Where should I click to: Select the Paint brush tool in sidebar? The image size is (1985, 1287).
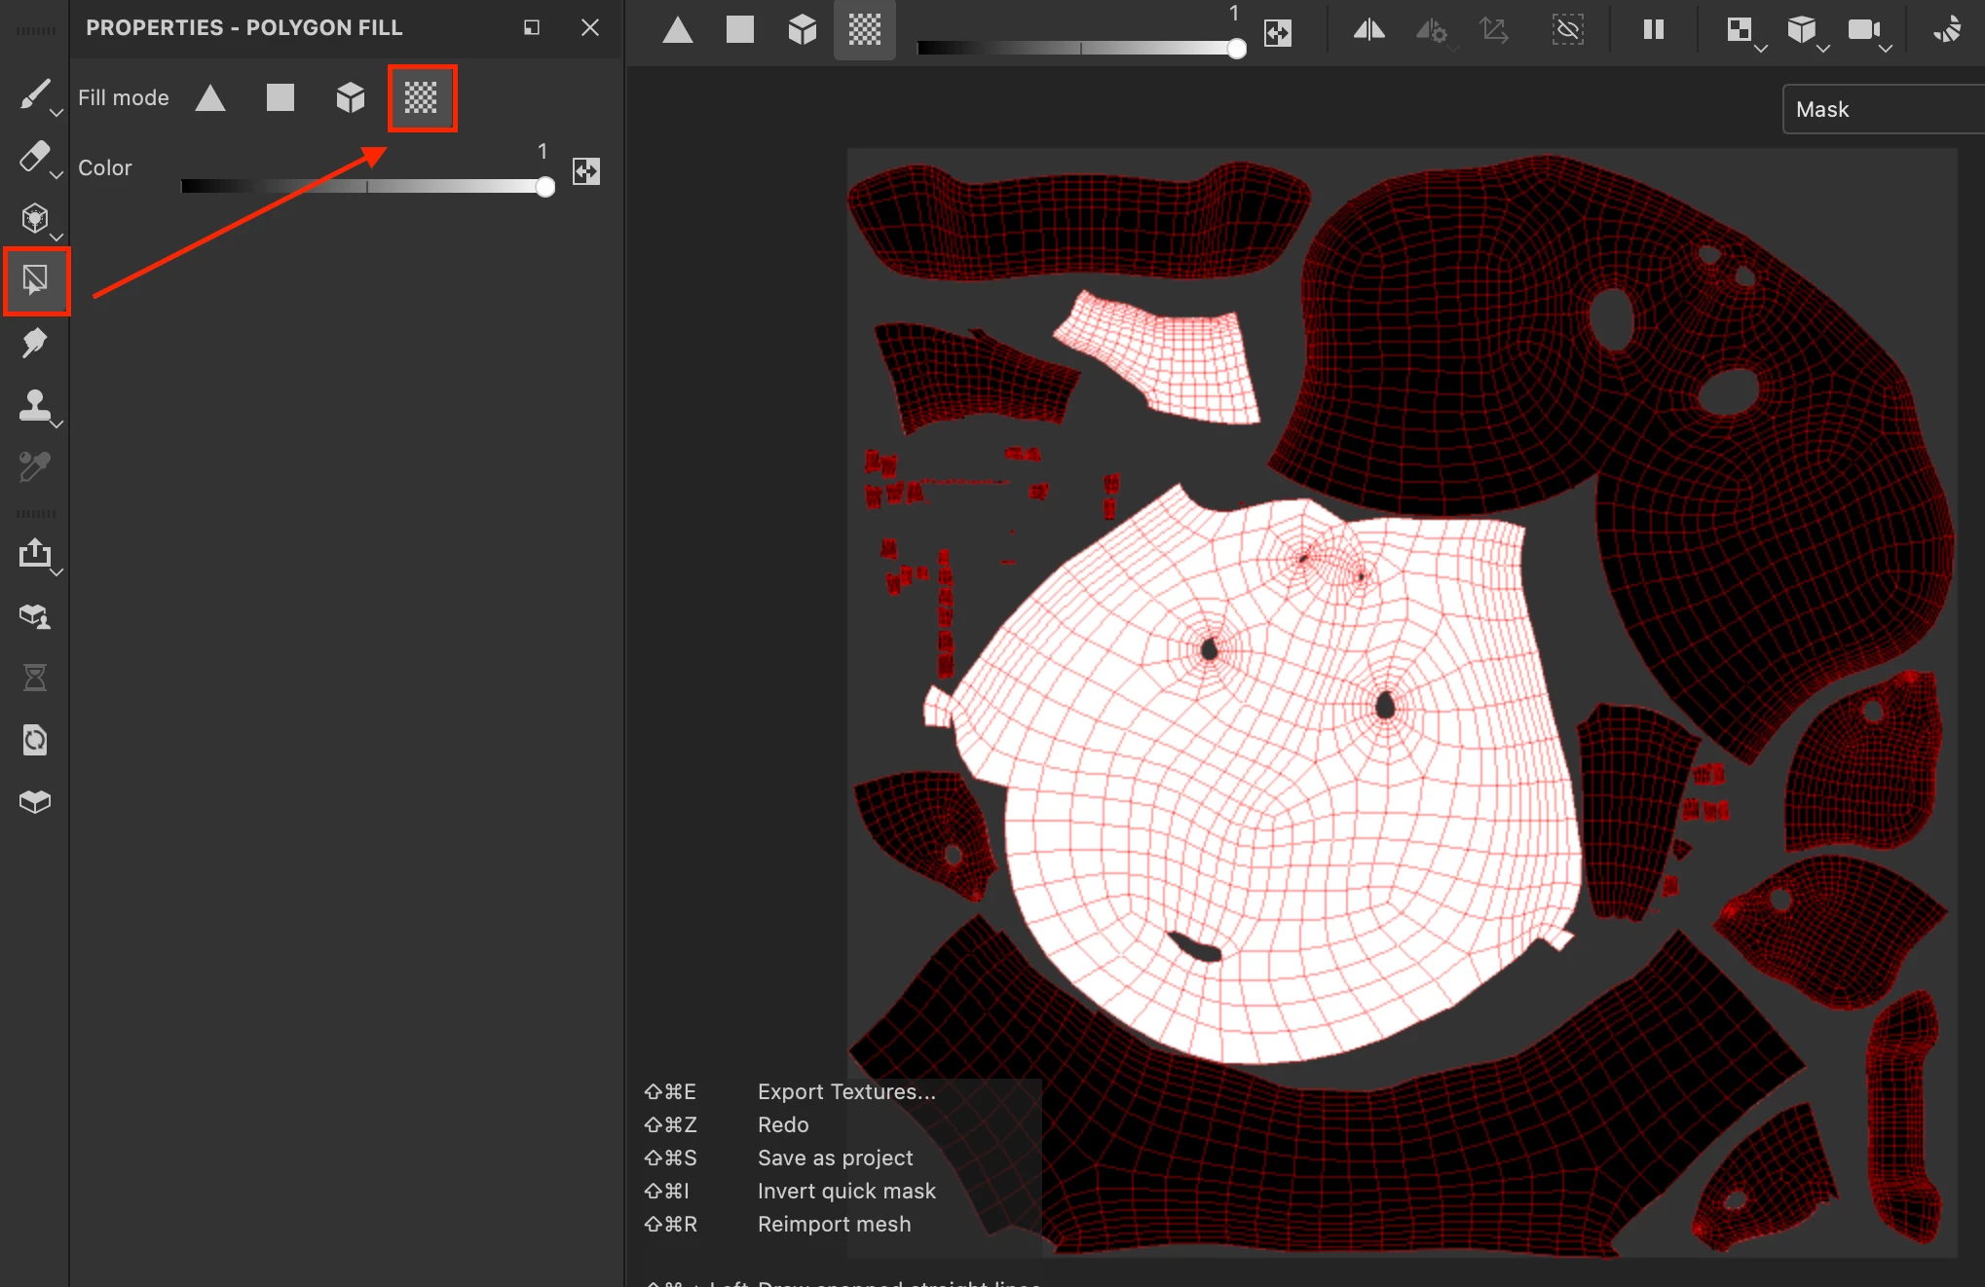pos(34,94)
